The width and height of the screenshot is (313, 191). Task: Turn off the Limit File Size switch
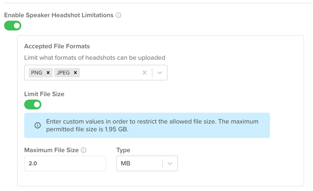click(x=33, y=105)
